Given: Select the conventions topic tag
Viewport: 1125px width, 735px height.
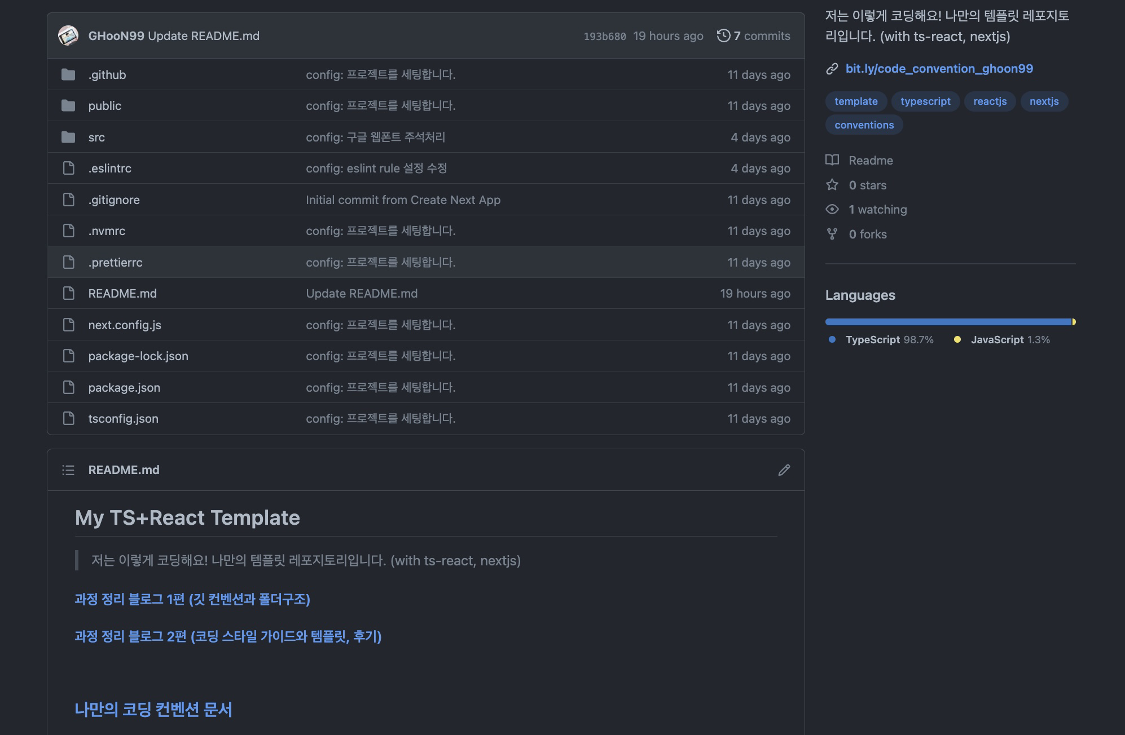Looking at the screenshot, I should pyautogui.click(x=864, y=125).
